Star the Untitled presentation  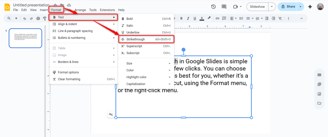55,5
